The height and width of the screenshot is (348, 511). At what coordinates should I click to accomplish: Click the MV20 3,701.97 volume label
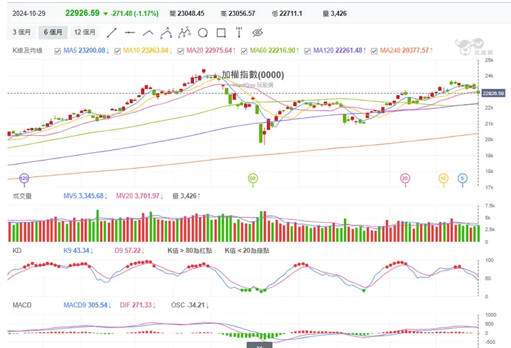tap(139, 196)
